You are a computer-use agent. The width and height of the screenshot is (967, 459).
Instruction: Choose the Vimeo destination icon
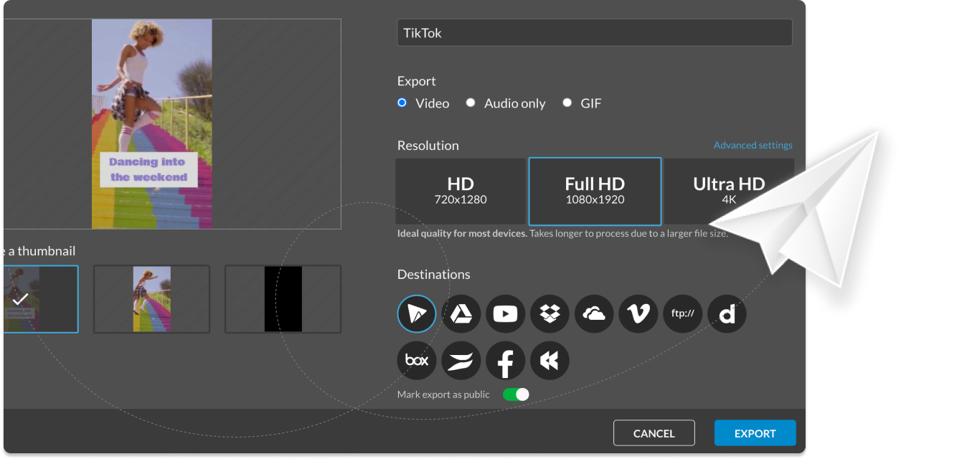(638, 314)
